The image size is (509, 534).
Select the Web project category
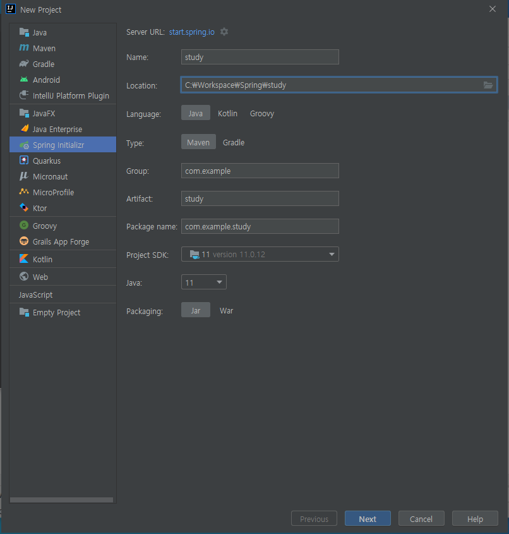[63, 277]
